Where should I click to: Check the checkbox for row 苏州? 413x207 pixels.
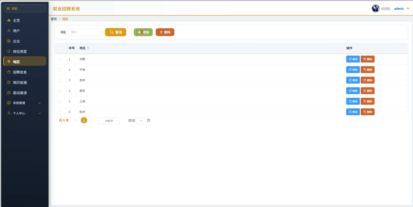[x=59, y=80]
